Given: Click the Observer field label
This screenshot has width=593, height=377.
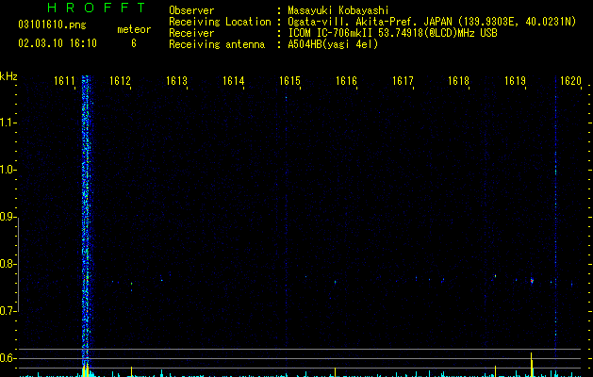Looking at the screenshot, I should (x=191, y=10).
